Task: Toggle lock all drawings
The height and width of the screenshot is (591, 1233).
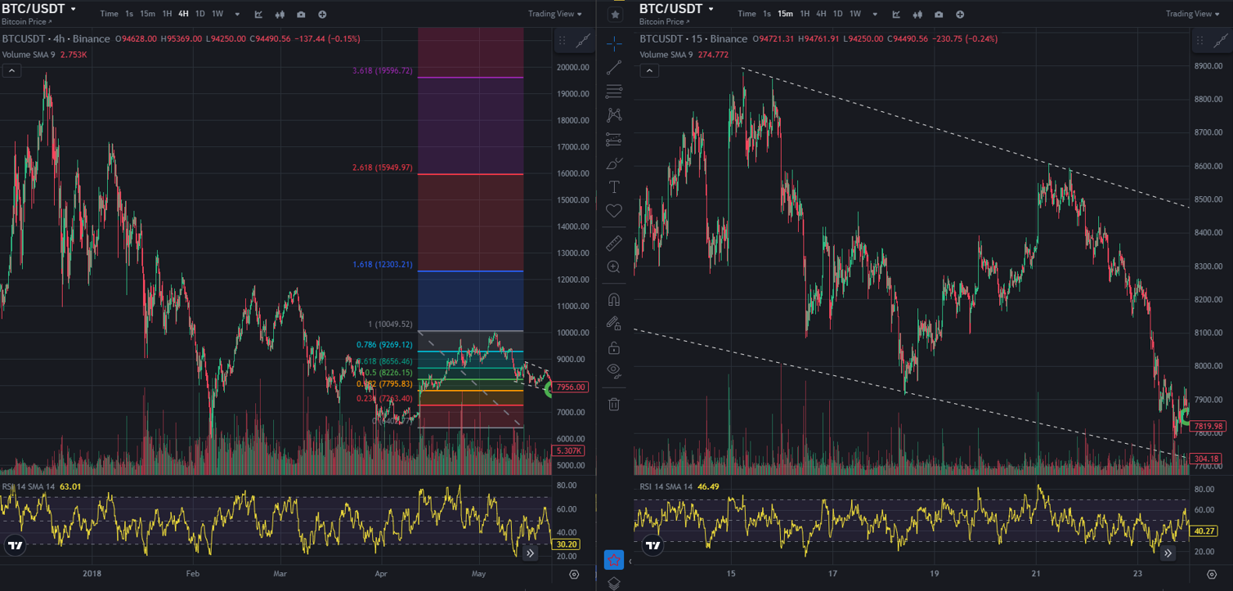Action: pyautogui.click(x=614, y=347)
